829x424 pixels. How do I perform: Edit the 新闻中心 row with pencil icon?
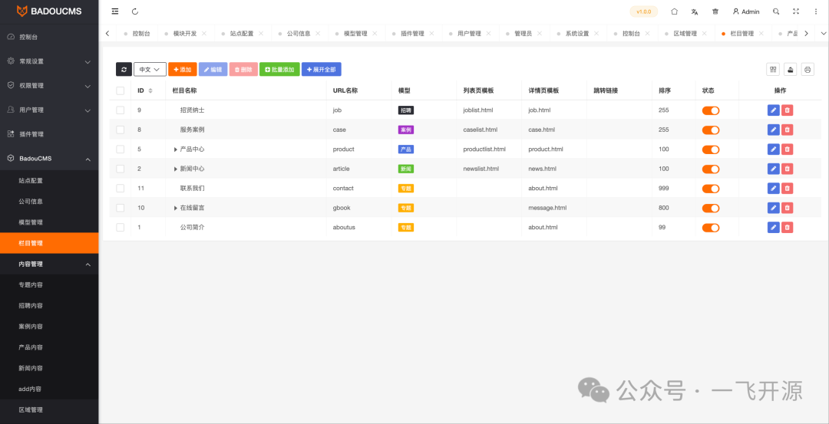click(774, 169)
